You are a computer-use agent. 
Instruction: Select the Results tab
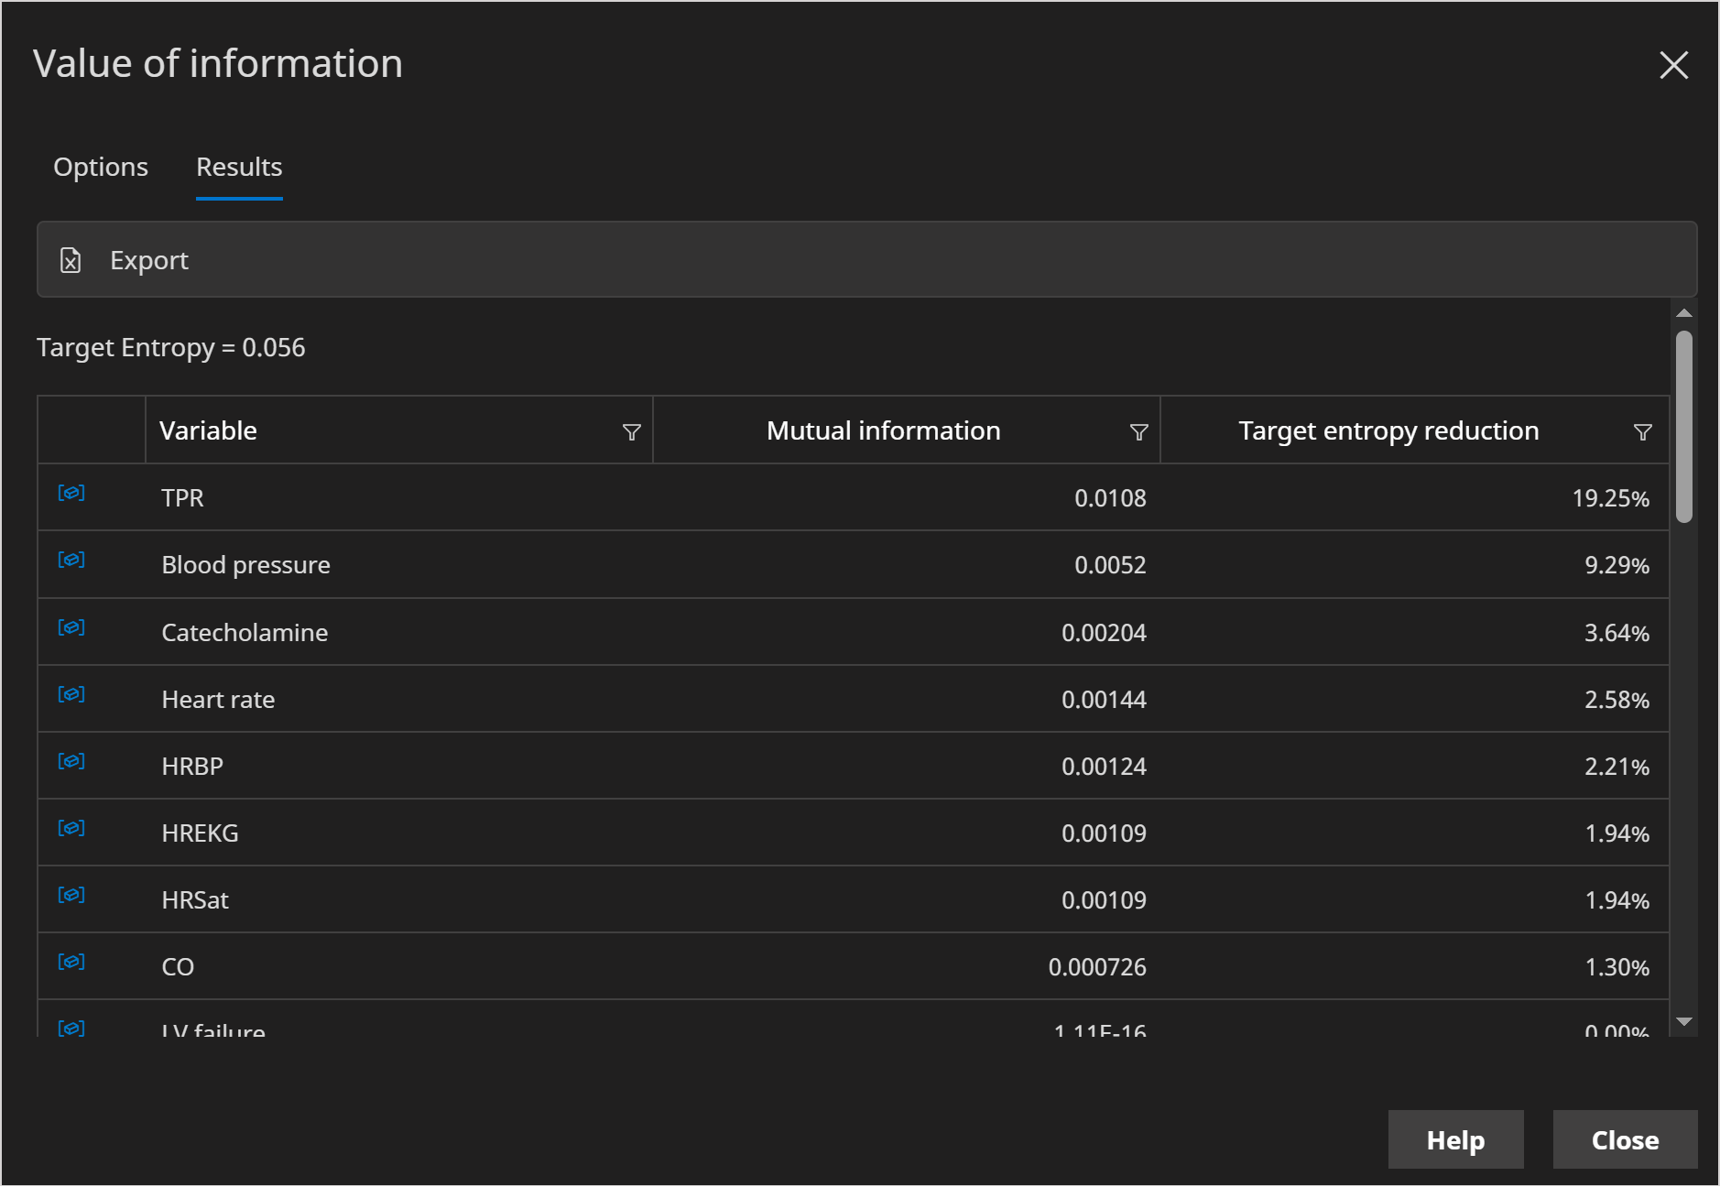tap(239, 167)
